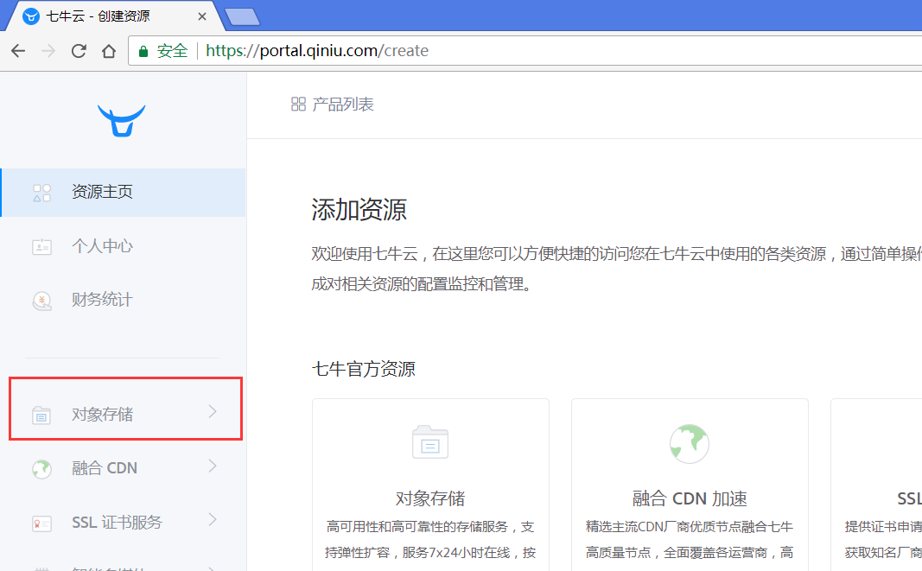
Task: Click the browser refresh button
Action: (x=79, y=50)
